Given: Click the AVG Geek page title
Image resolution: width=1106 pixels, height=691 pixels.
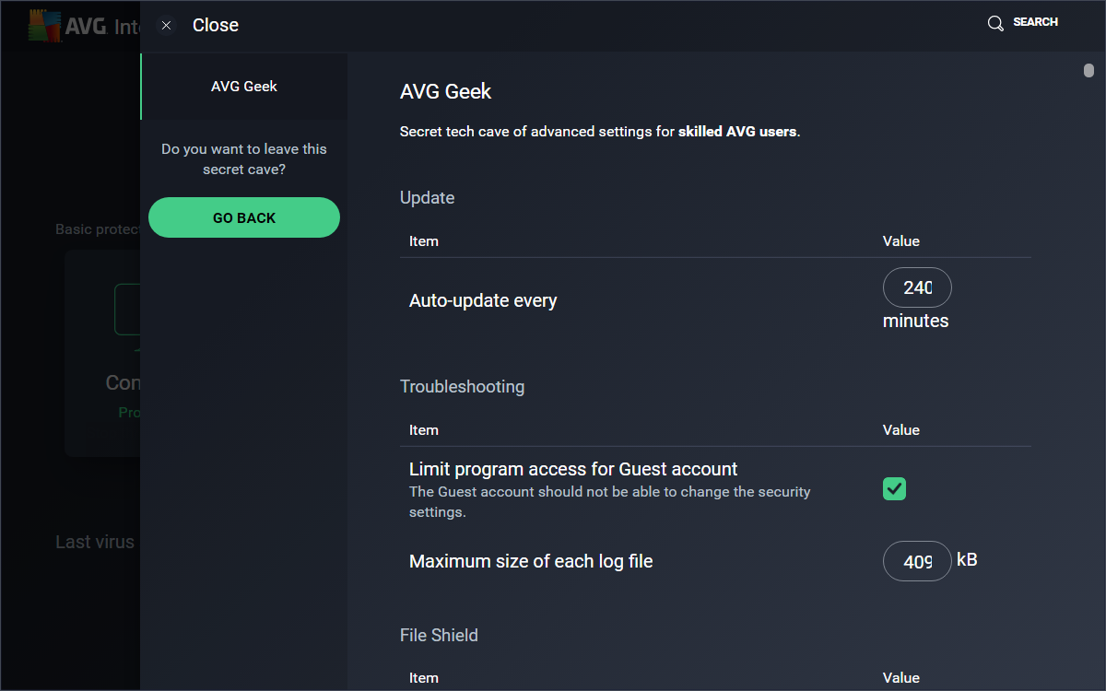Looking at the screenshot, I should point(445,92).
